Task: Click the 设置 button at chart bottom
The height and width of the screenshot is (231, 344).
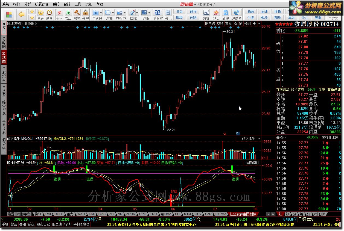Action: (11, 214)
